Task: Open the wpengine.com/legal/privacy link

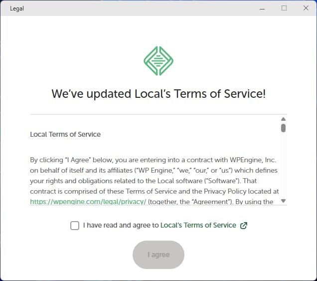Action: tap(88, 202)
